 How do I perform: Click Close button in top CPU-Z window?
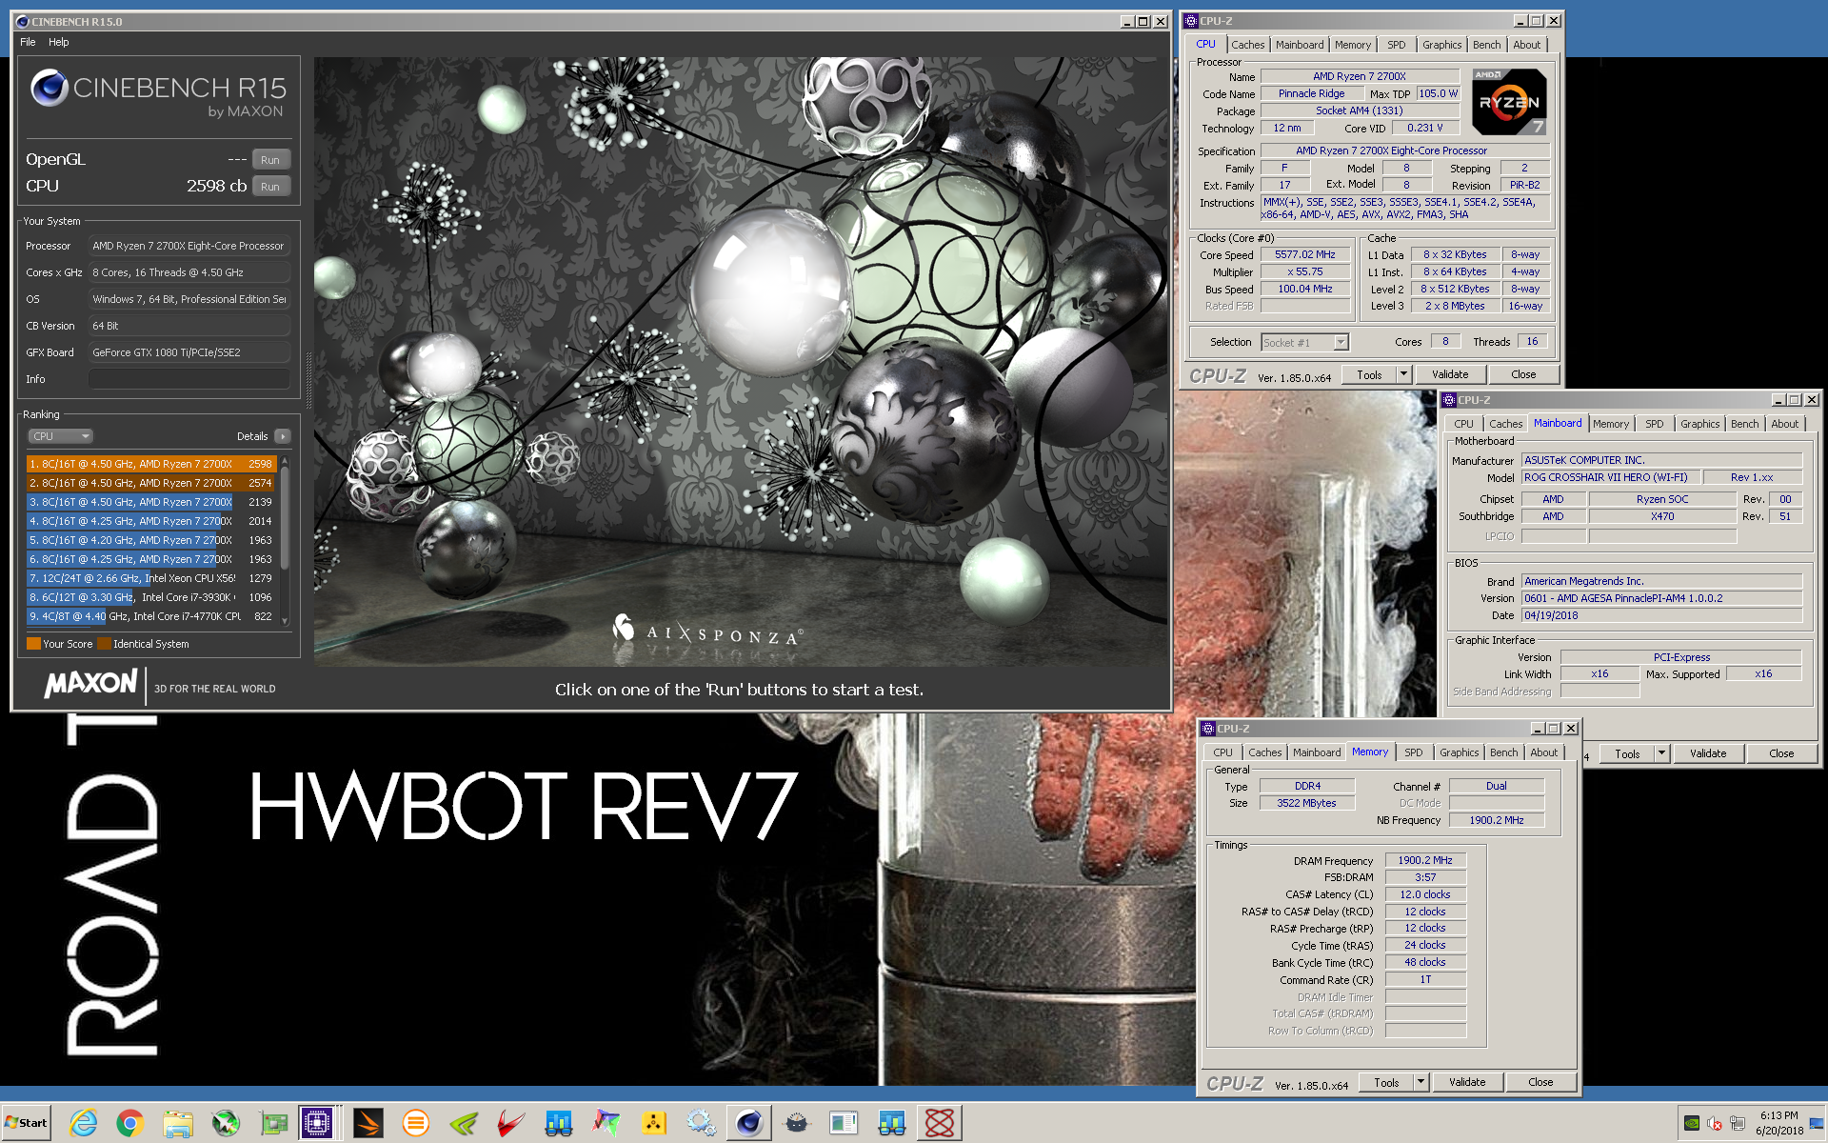tap(1523, 374)
